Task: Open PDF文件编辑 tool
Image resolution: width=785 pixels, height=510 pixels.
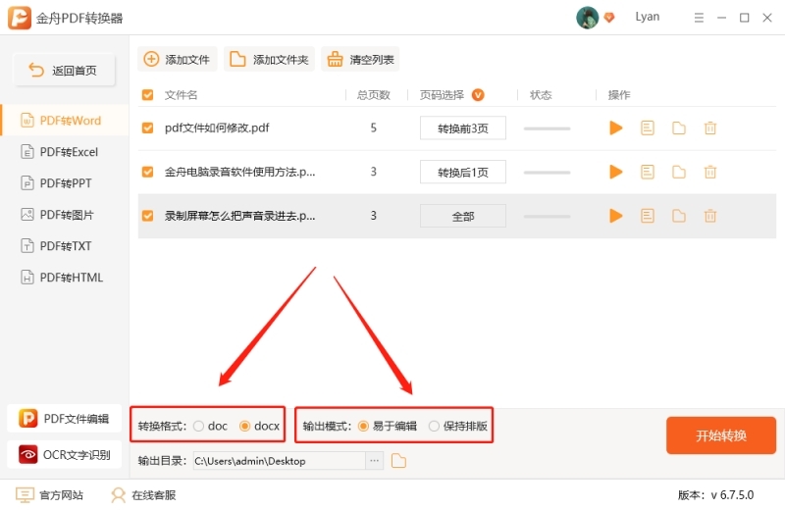Action: tap(65, 419)
